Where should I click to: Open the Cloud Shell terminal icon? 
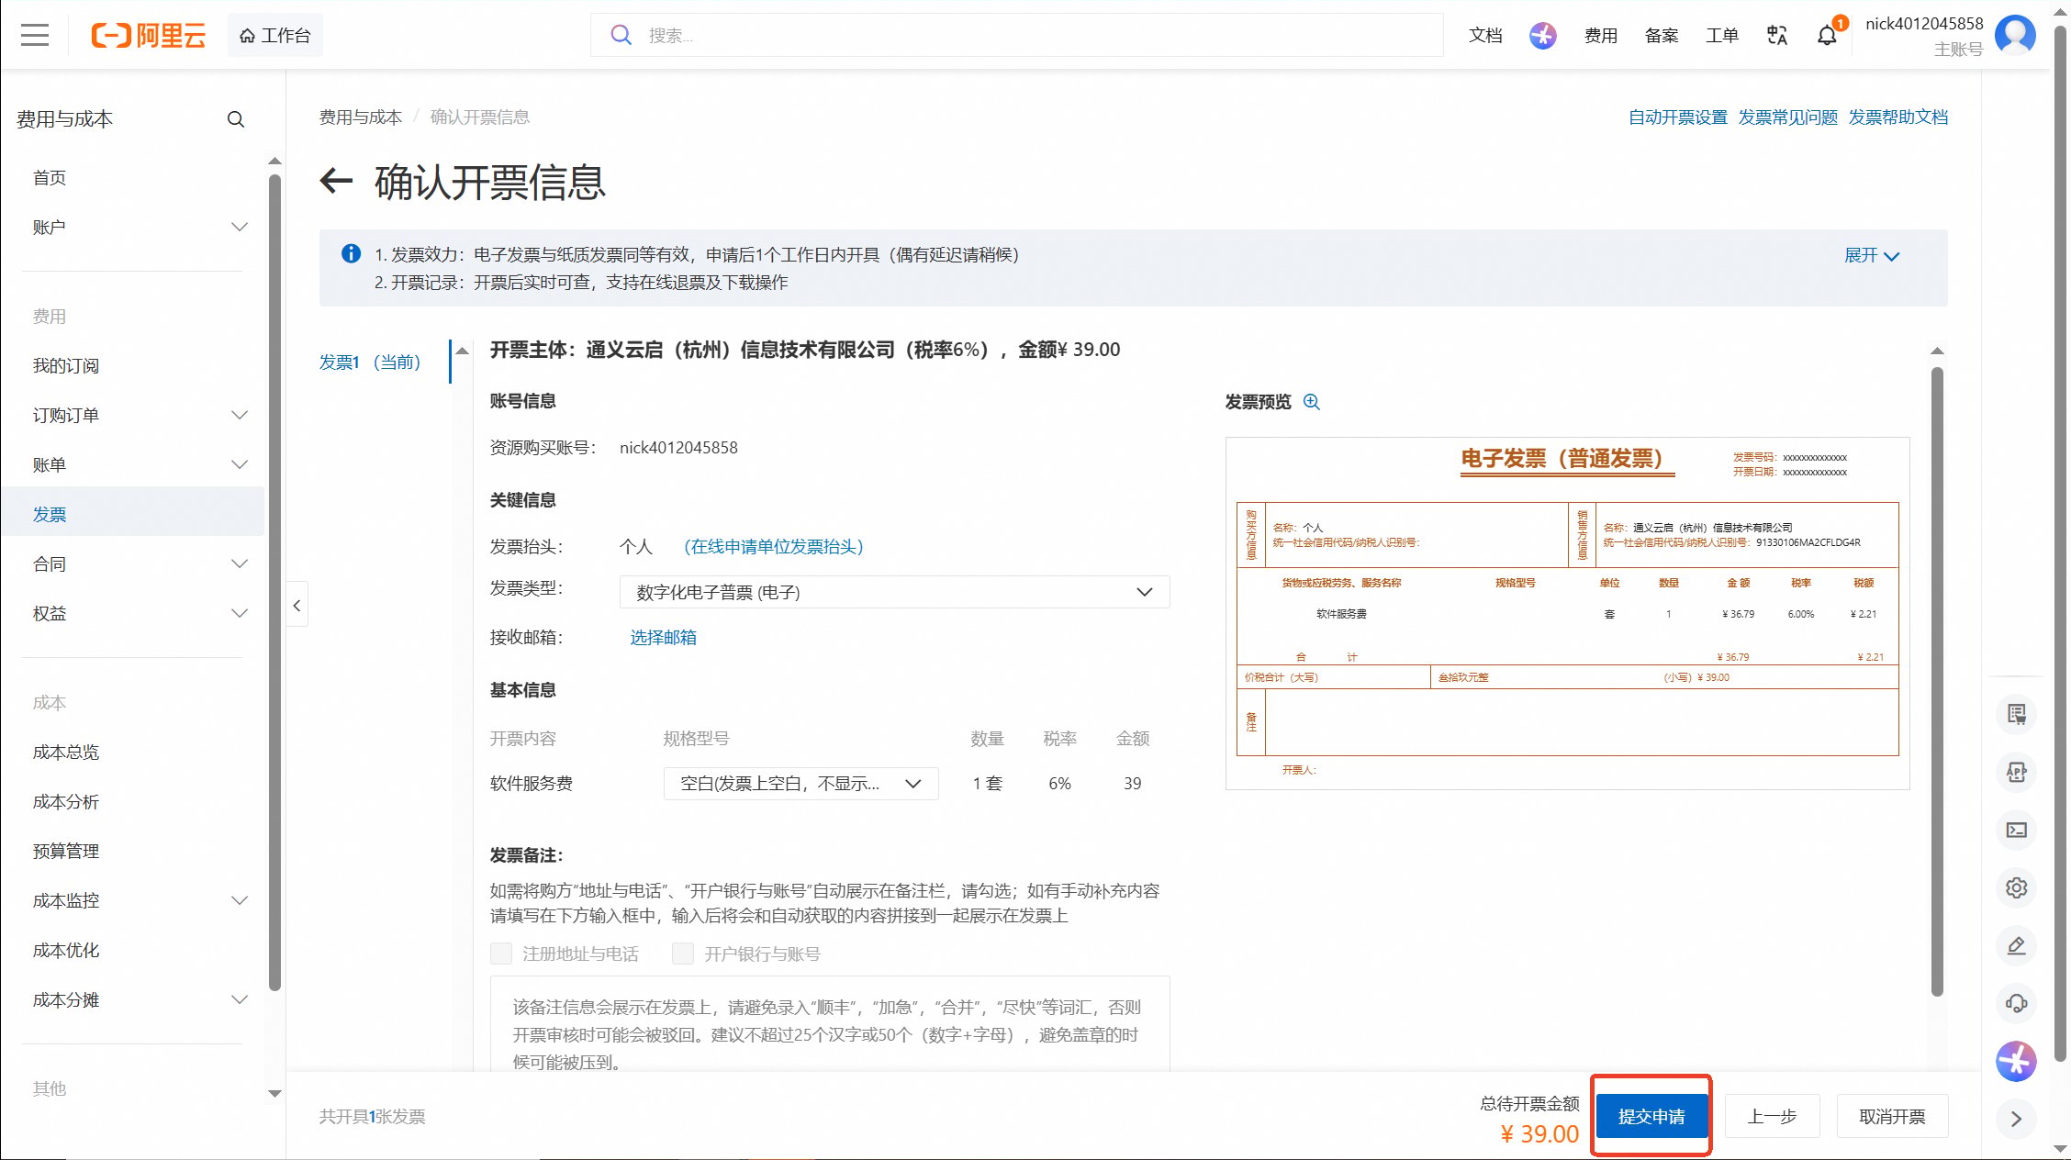(2016, 830)
